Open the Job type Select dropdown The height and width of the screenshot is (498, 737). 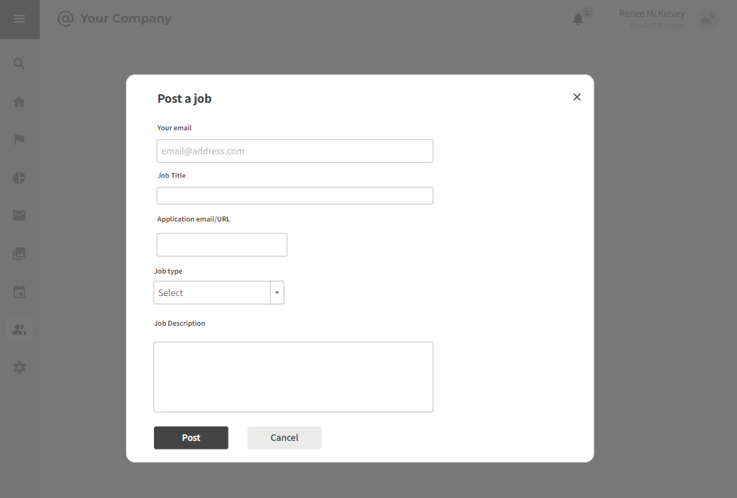tap(213, 292)
